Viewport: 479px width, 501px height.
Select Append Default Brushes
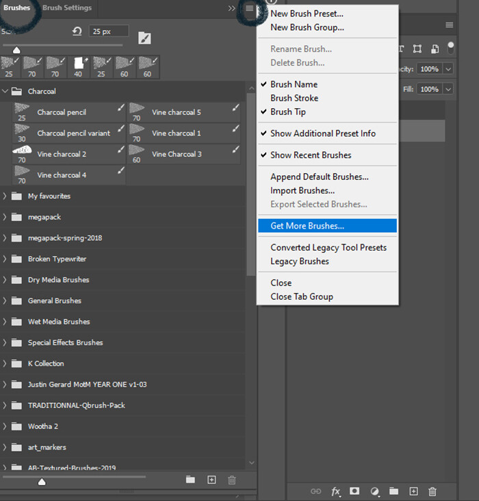pos(327,177)
